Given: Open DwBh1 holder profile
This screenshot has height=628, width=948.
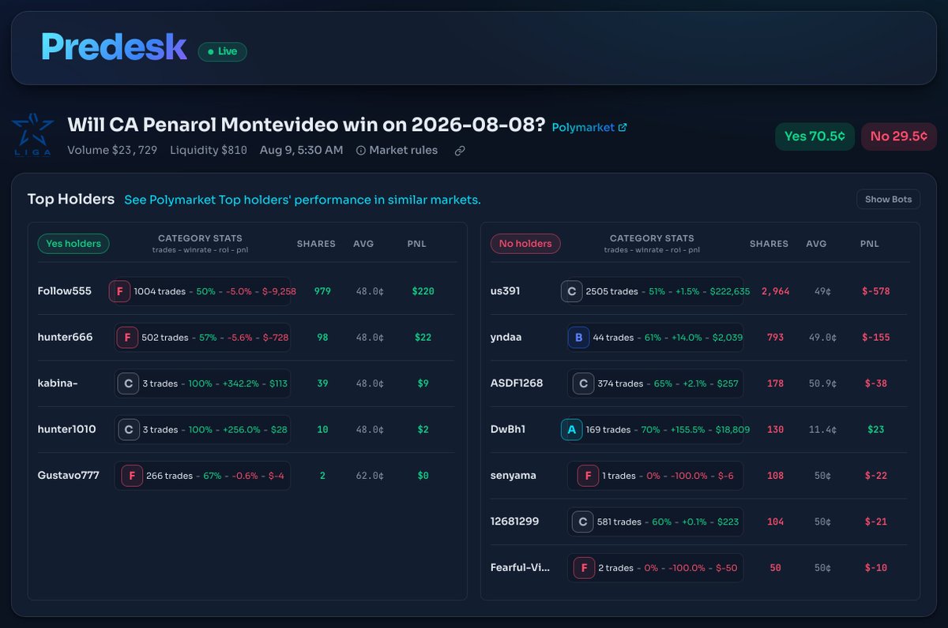Looking at the screenshot, I should (508, 429).
